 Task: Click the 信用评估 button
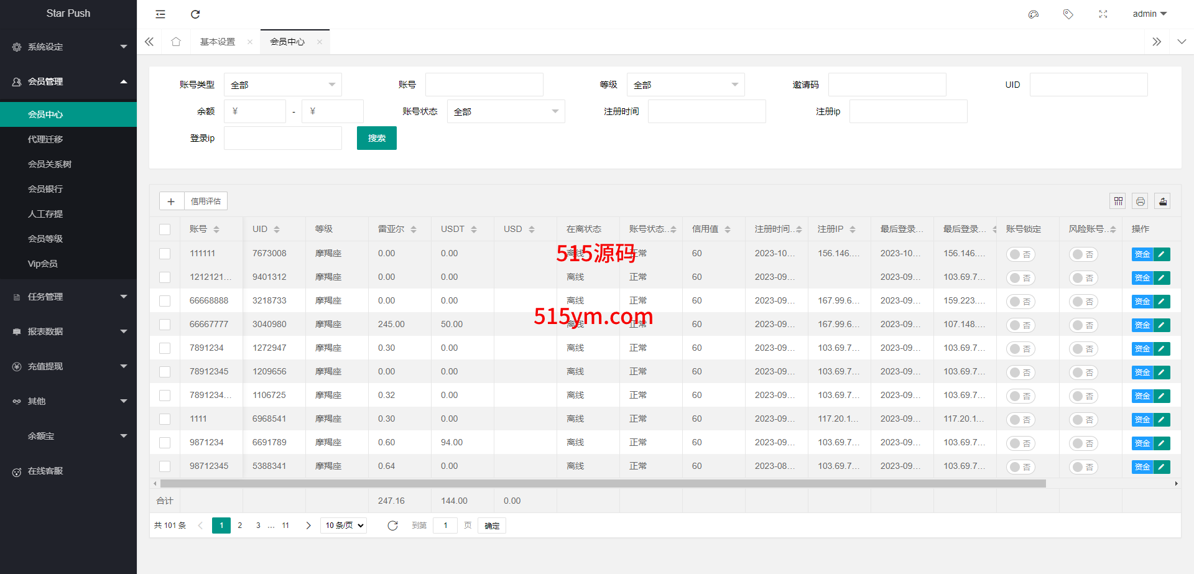coord(205,201)
